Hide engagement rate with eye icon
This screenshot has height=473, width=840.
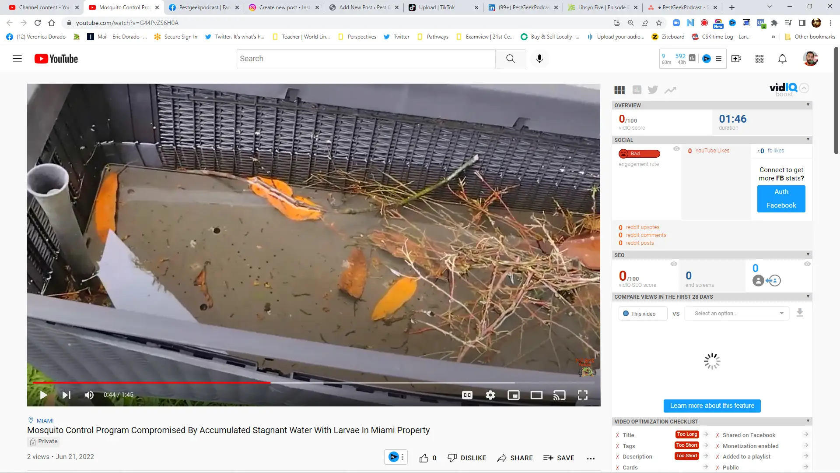coord(676,149)
